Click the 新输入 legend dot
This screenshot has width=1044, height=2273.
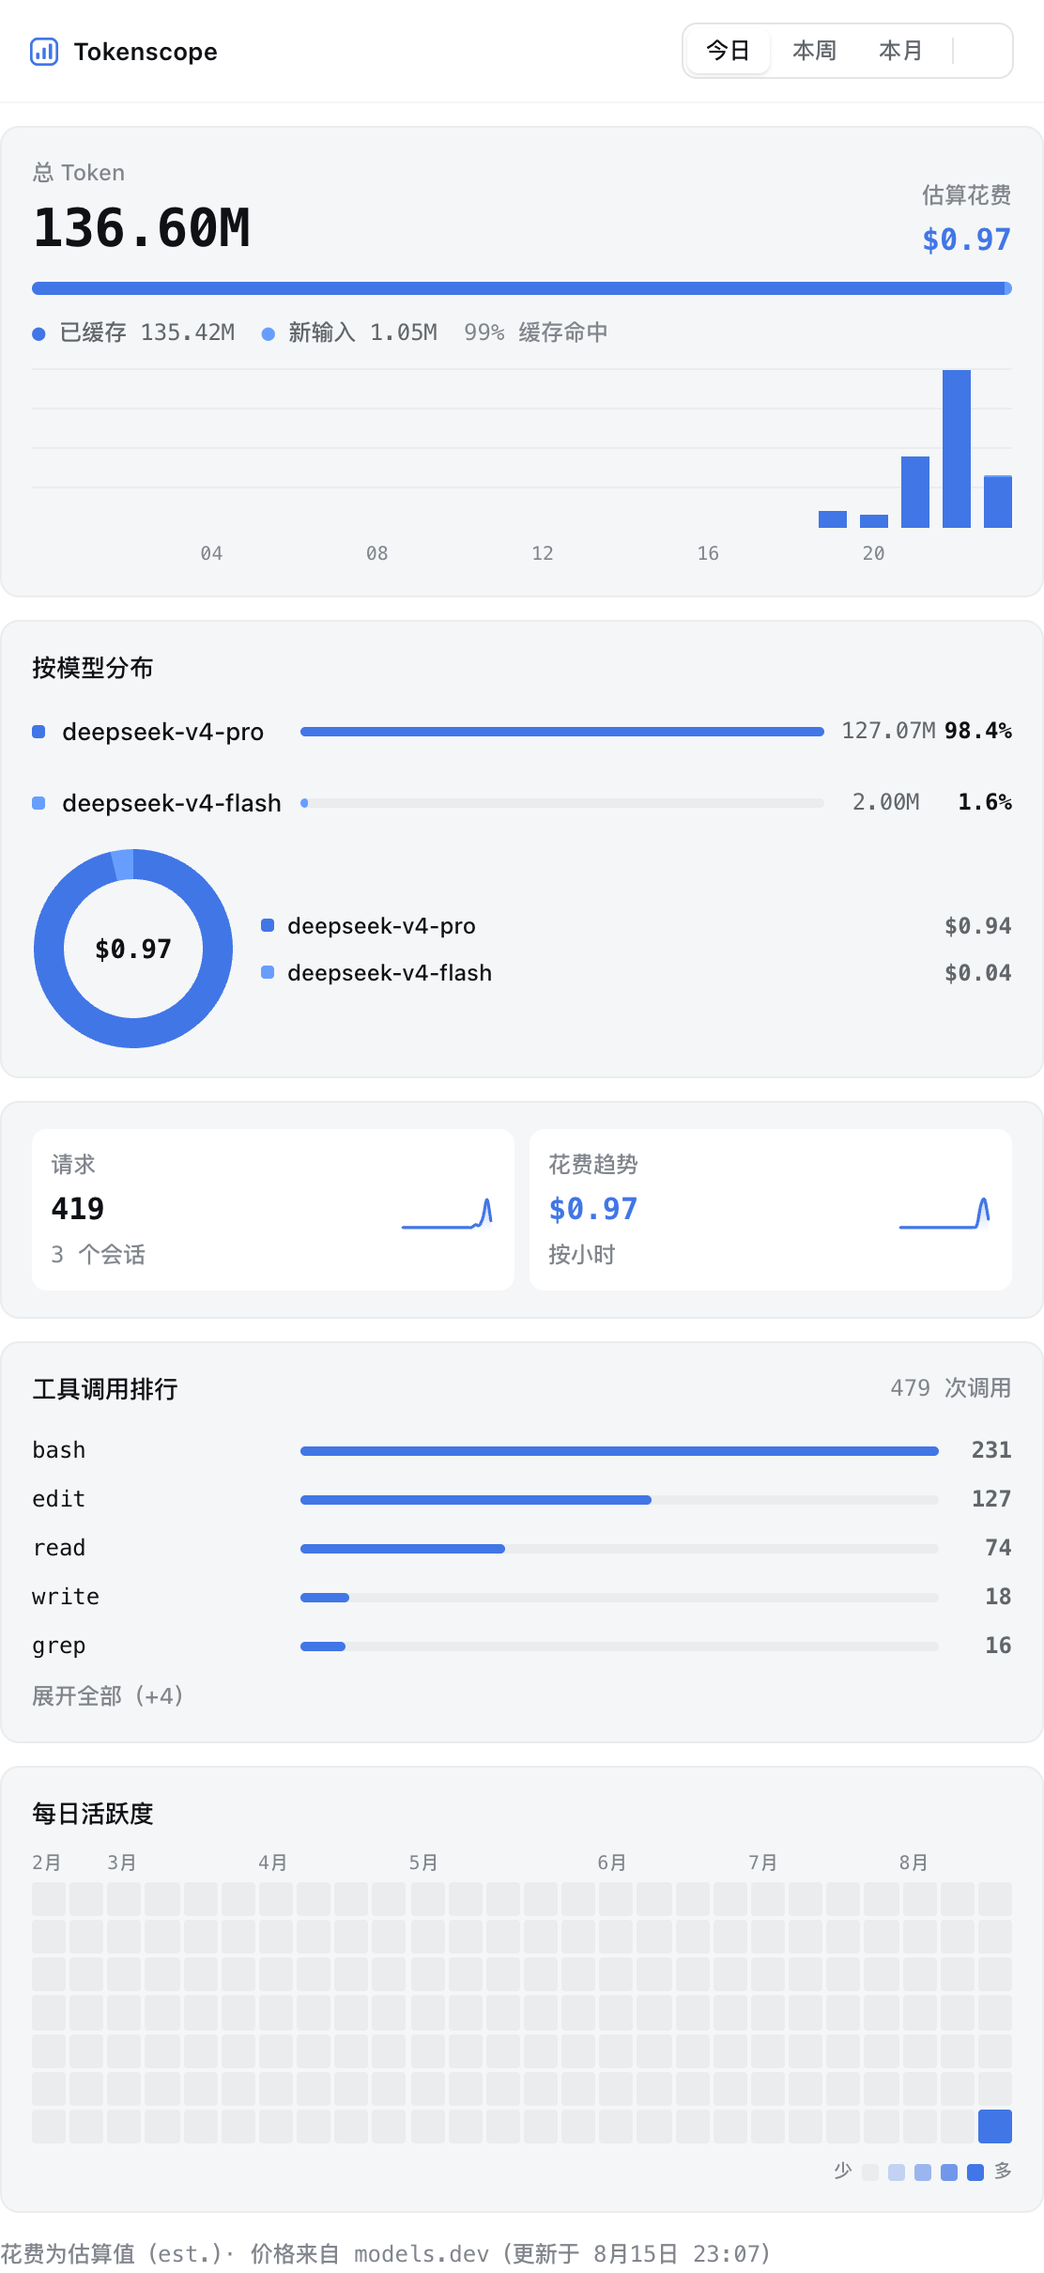(268, 333)
